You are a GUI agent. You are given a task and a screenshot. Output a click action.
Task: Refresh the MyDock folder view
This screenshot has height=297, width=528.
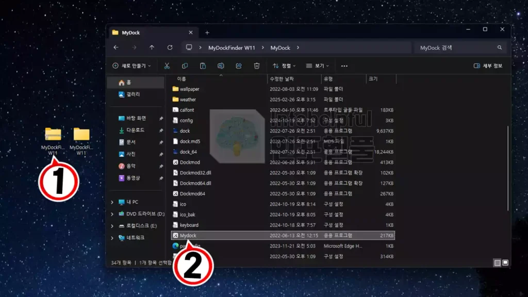(x=170, y=47)
